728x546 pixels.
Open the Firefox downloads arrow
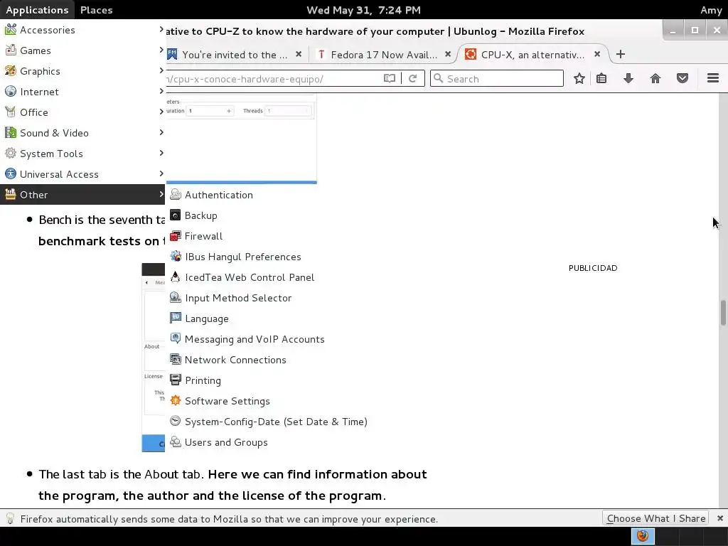[x=628, y=78]
